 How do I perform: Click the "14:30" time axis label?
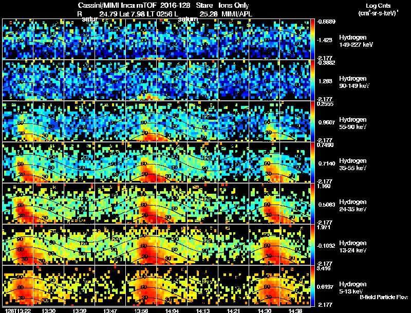tap(265, 310)
